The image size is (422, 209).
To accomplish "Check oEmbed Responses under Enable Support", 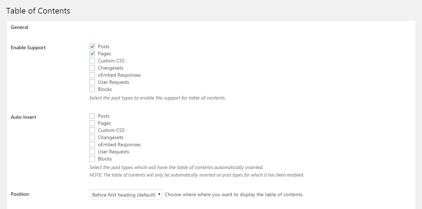I will (92, 75).
